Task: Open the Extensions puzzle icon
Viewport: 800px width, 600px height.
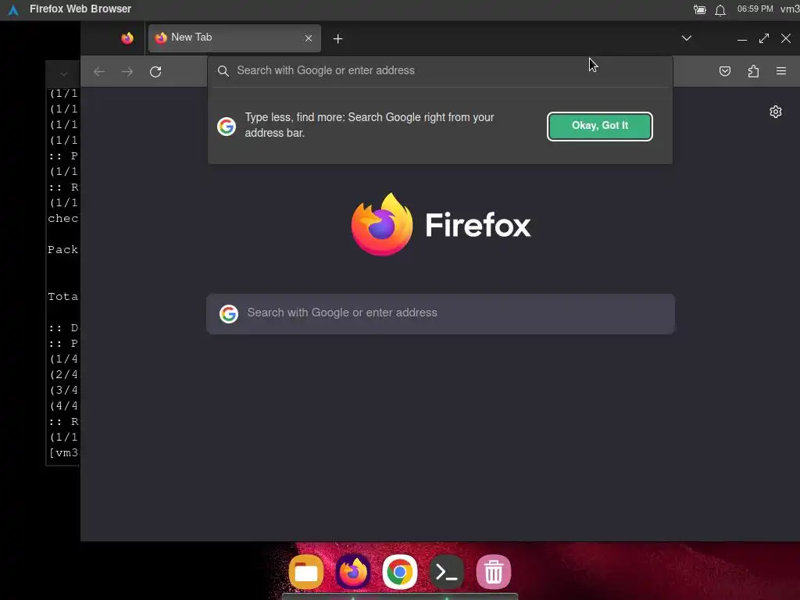Action: click(x=753, y=71)
